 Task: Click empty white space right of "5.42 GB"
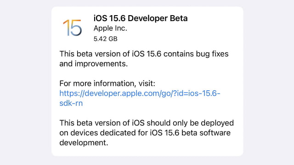click(x=169, y=38)
